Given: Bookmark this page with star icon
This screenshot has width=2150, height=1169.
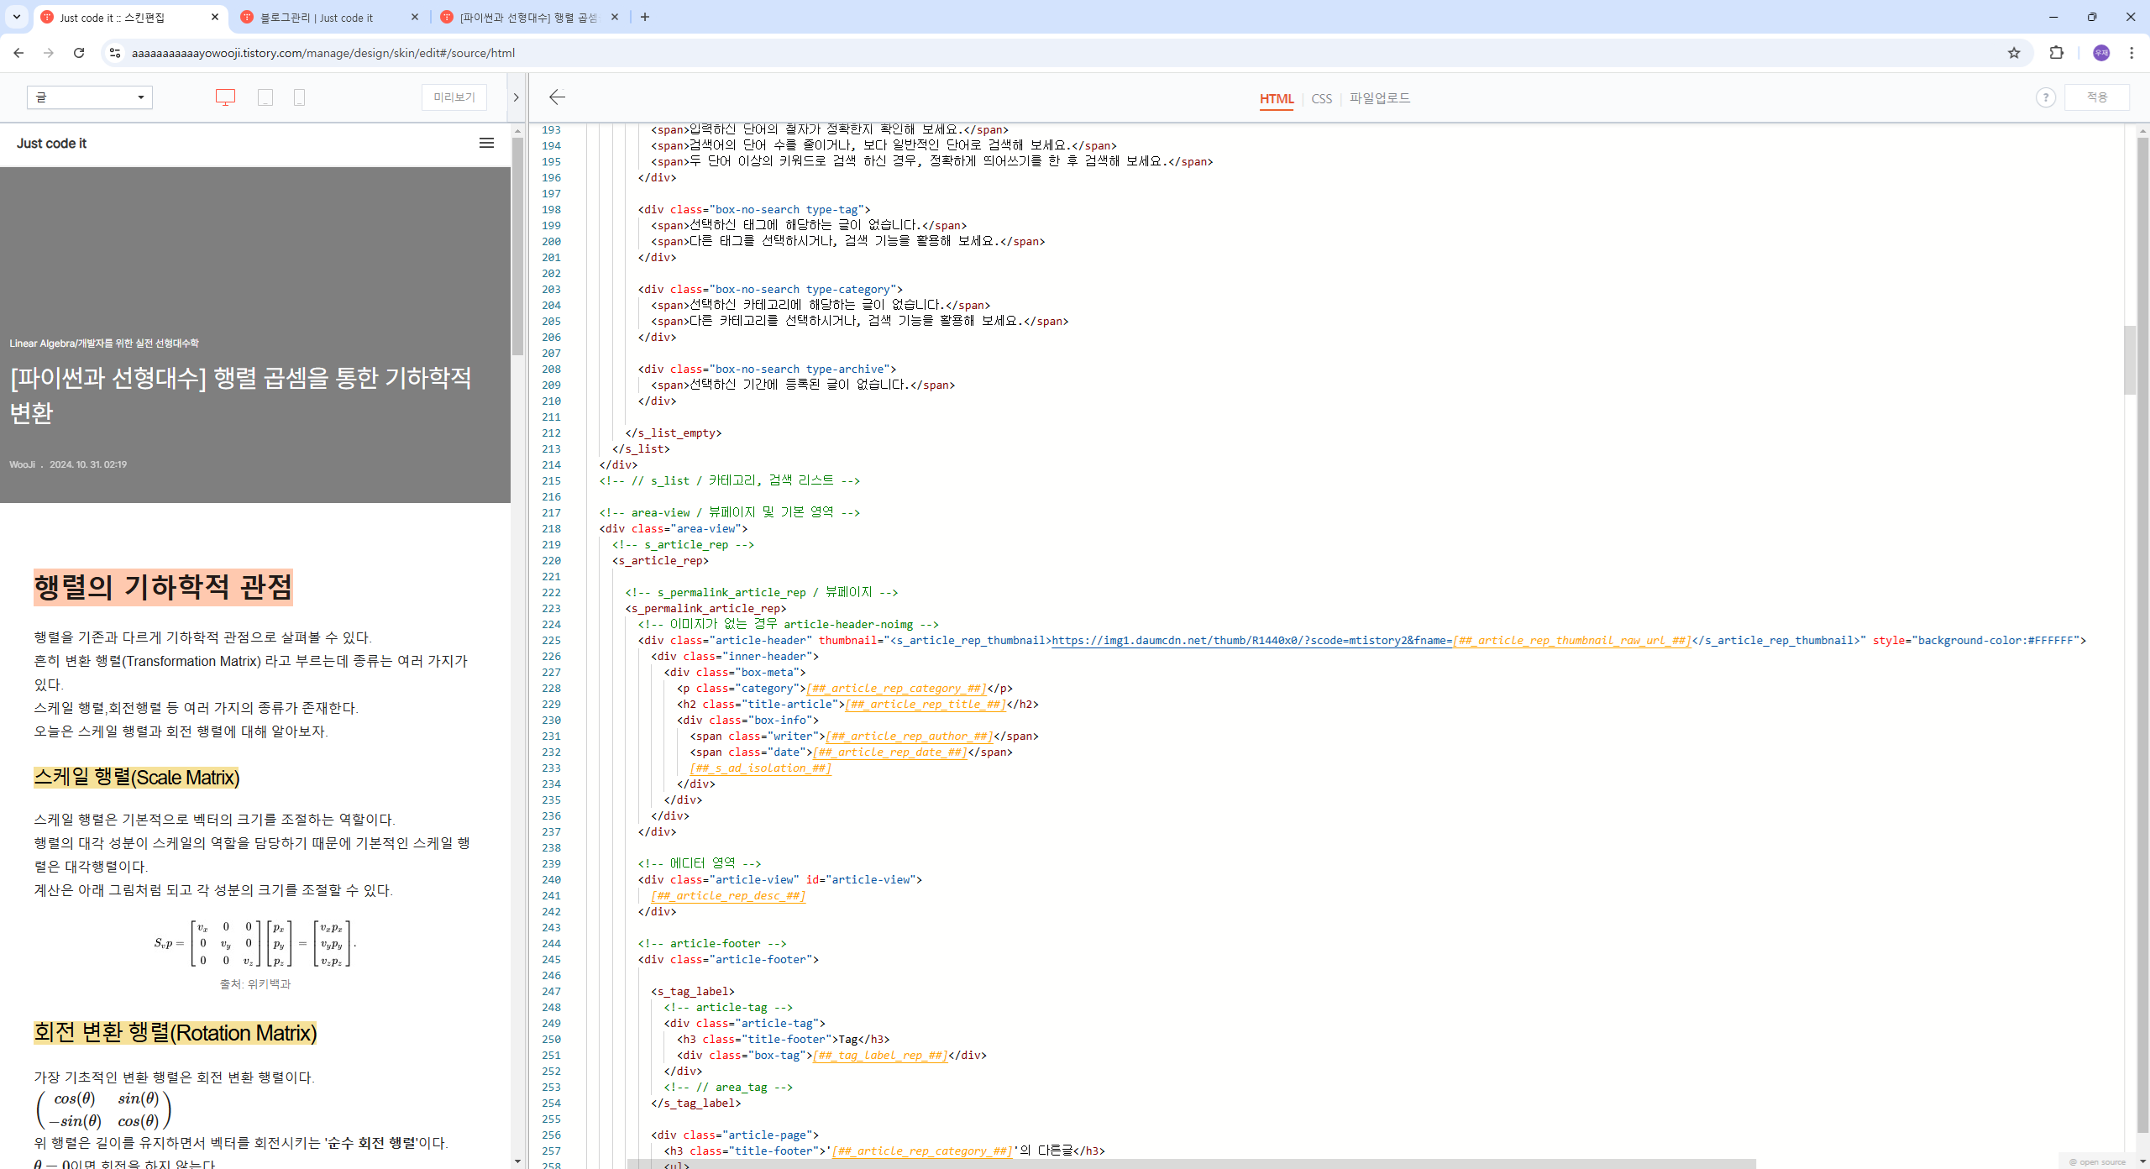Looking at the screenshot, I should click(2014, 53).
